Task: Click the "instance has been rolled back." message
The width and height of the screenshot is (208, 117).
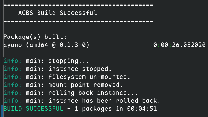Action: click(104, 100)
